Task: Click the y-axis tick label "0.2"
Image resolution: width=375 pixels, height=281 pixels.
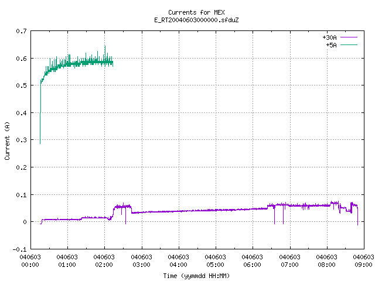Action: click(21, 167)
